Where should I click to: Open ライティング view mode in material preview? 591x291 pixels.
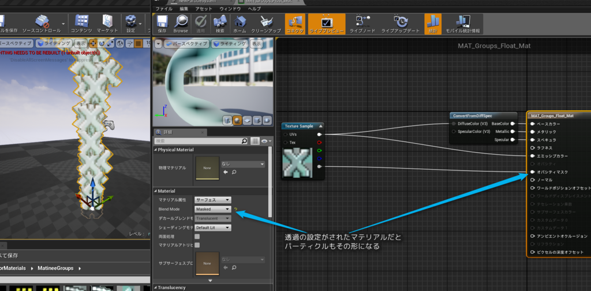(230, 44)
